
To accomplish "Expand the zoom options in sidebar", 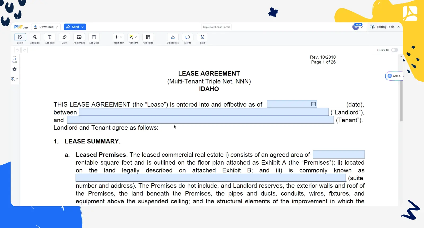I will (15, 79).
